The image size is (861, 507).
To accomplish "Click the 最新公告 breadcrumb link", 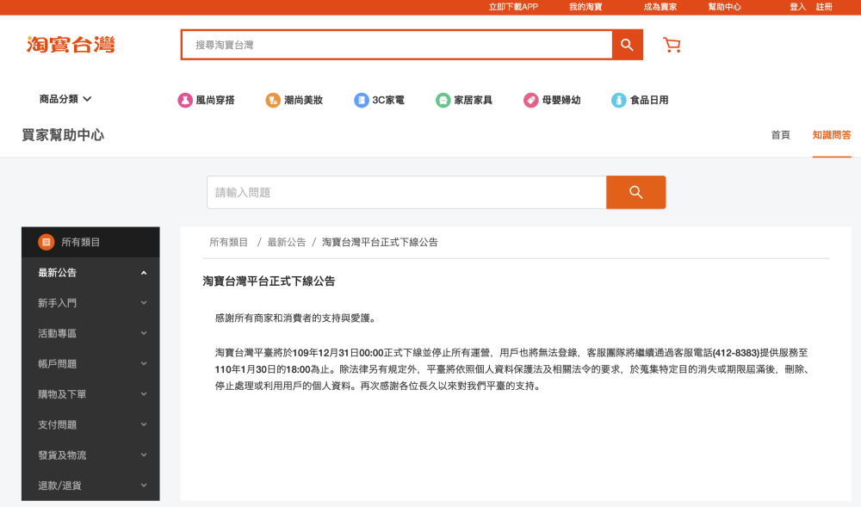I will tap(287, 242).
